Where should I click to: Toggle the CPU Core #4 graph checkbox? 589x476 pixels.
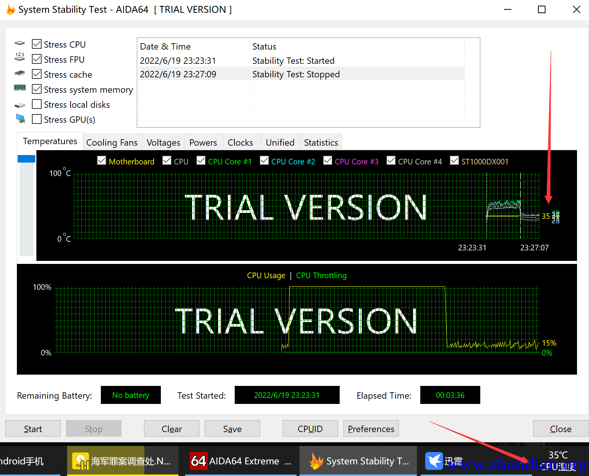point(391,160)
